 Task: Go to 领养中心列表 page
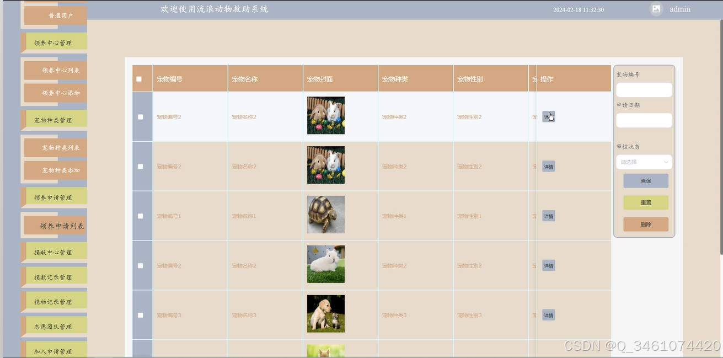coord(56,70)
